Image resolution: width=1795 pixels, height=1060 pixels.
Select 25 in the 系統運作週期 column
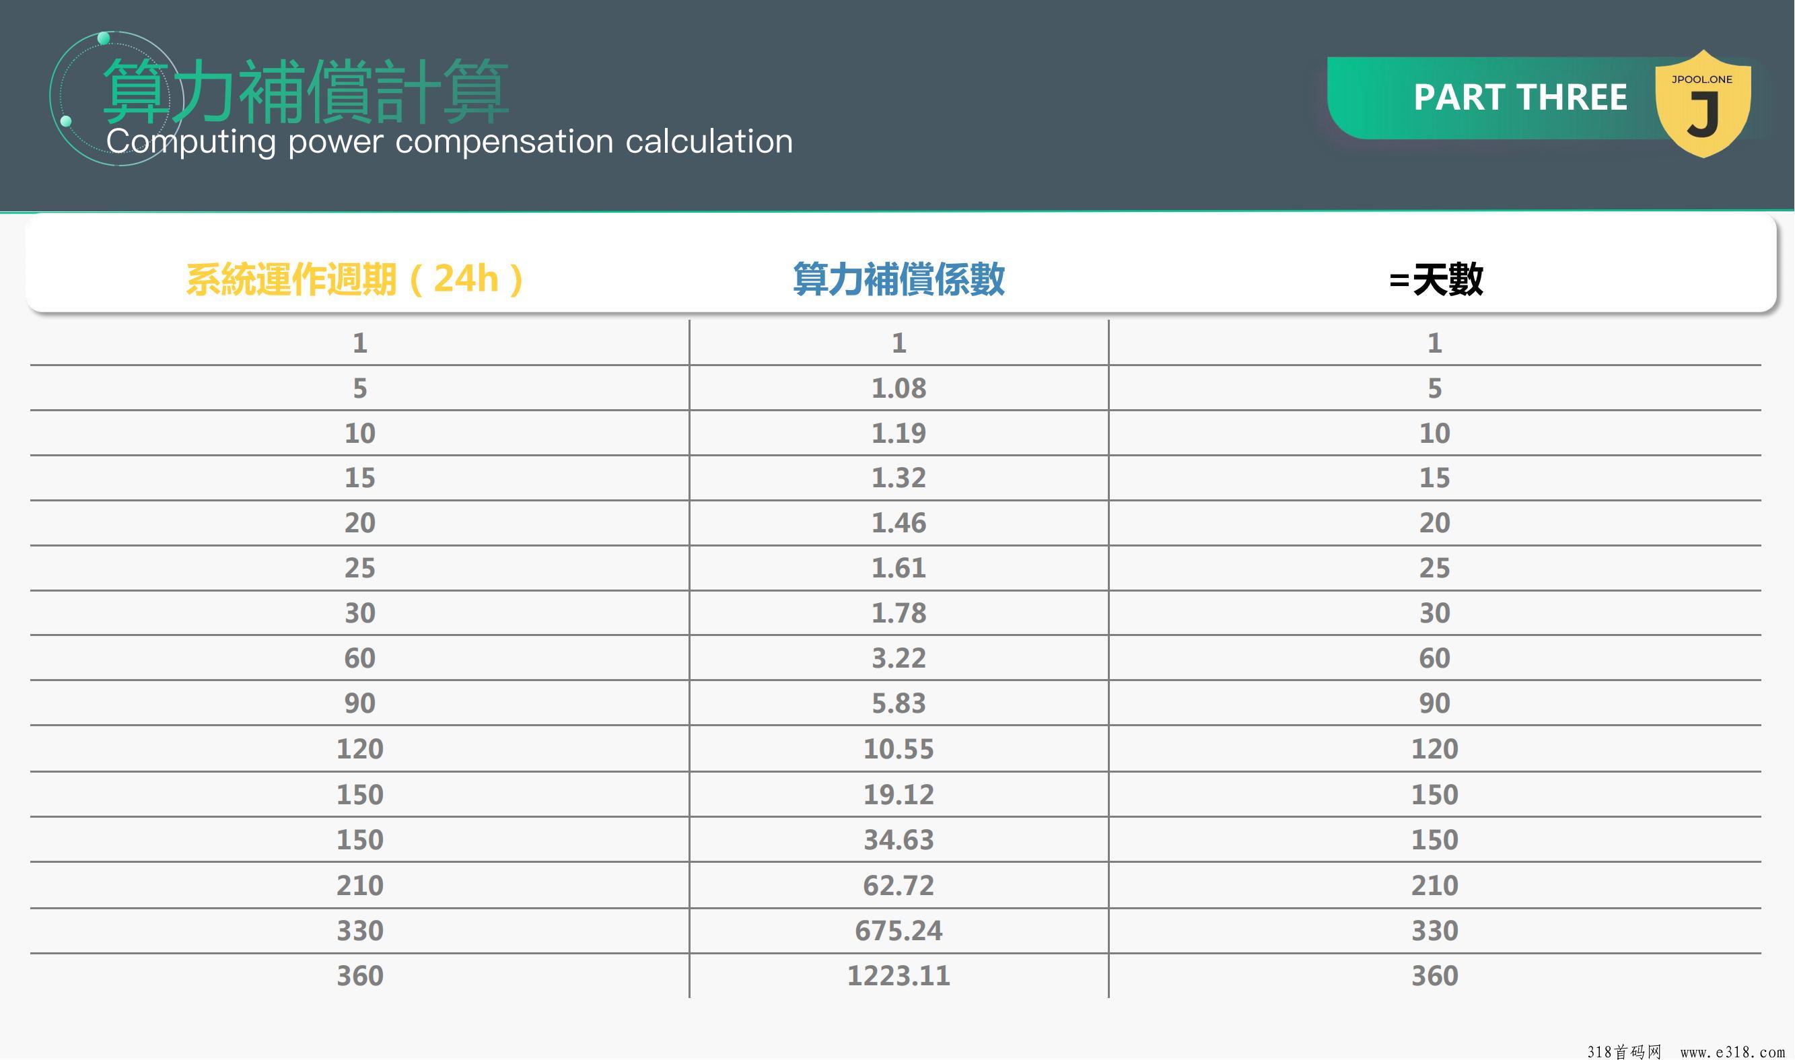tap(360, 568)
